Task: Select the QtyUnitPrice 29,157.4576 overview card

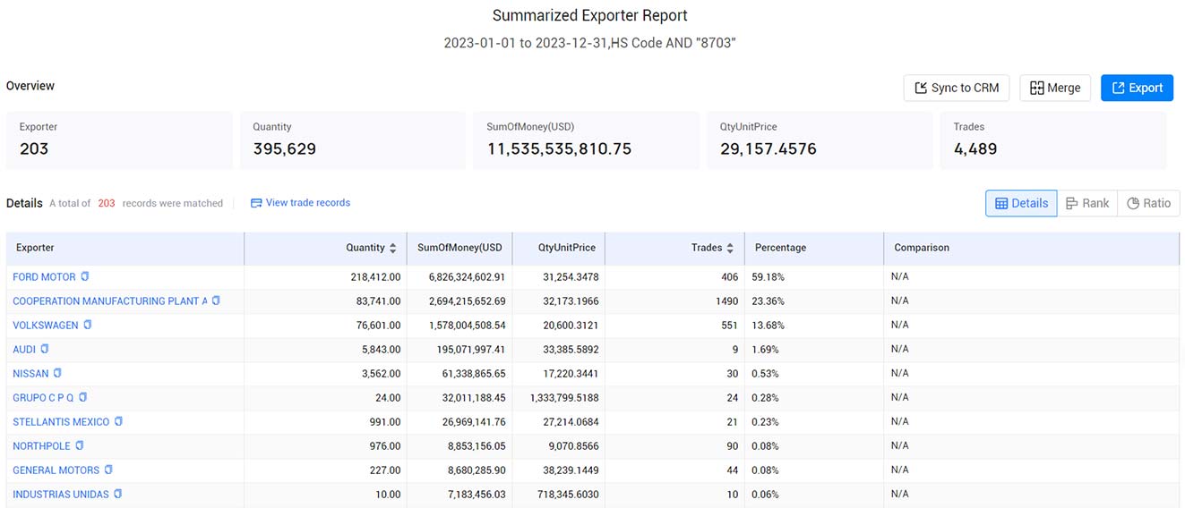Action: point(820,140)
